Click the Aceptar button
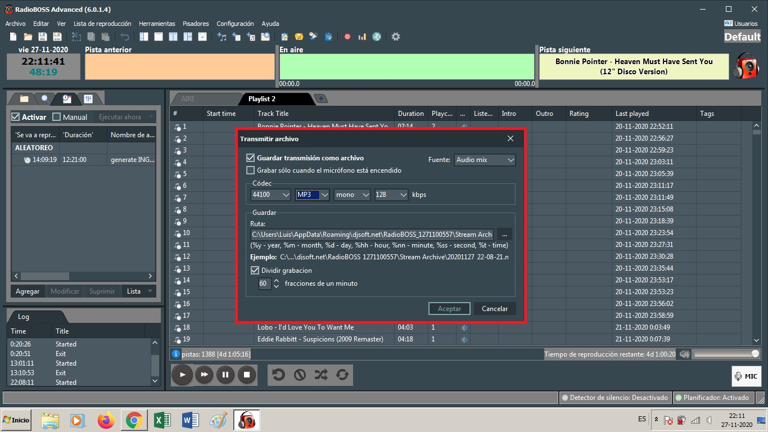The width and height of the screenshot is (768, 432). 449,308
